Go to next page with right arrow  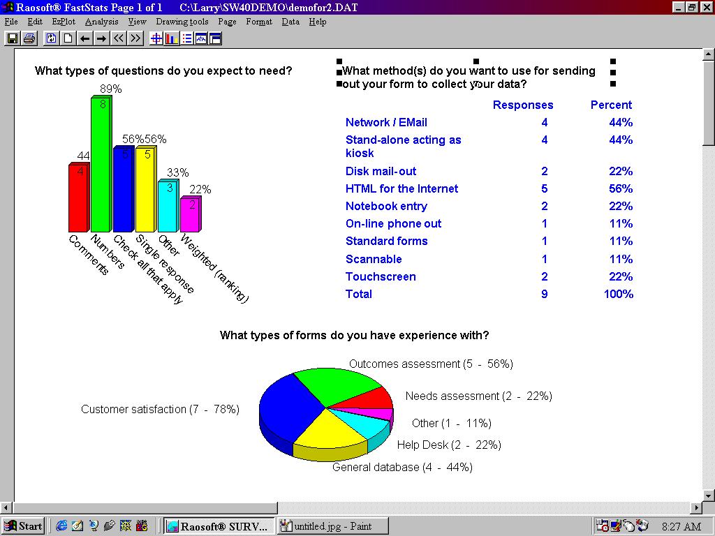101,38
